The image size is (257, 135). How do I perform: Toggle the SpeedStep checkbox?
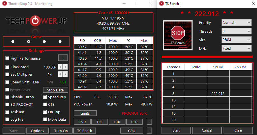(45, 97)
